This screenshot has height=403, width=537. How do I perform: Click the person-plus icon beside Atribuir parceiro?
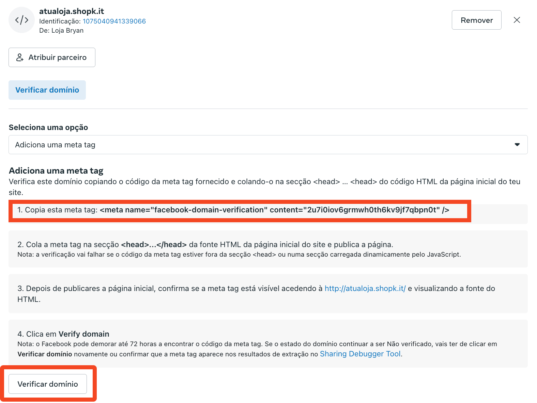coord(20,58)
